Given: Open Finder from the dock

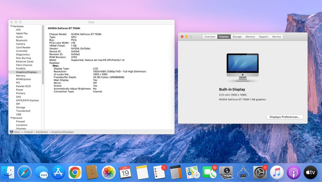Looking at the screenshot, I should [x=8, y=172].
